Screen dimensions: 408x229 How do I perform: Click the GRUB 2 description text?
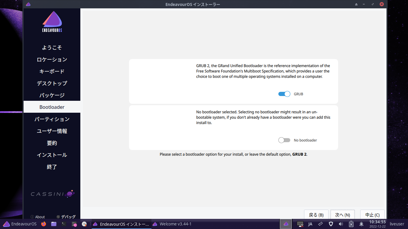(263, 71)
